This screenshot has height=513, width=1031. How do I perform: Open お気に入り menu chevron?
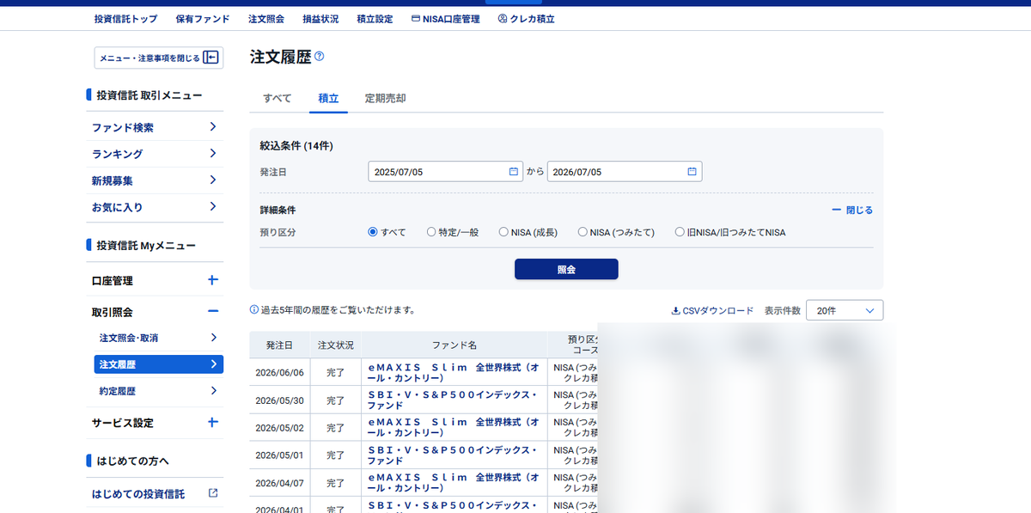[x=213, y=207]
